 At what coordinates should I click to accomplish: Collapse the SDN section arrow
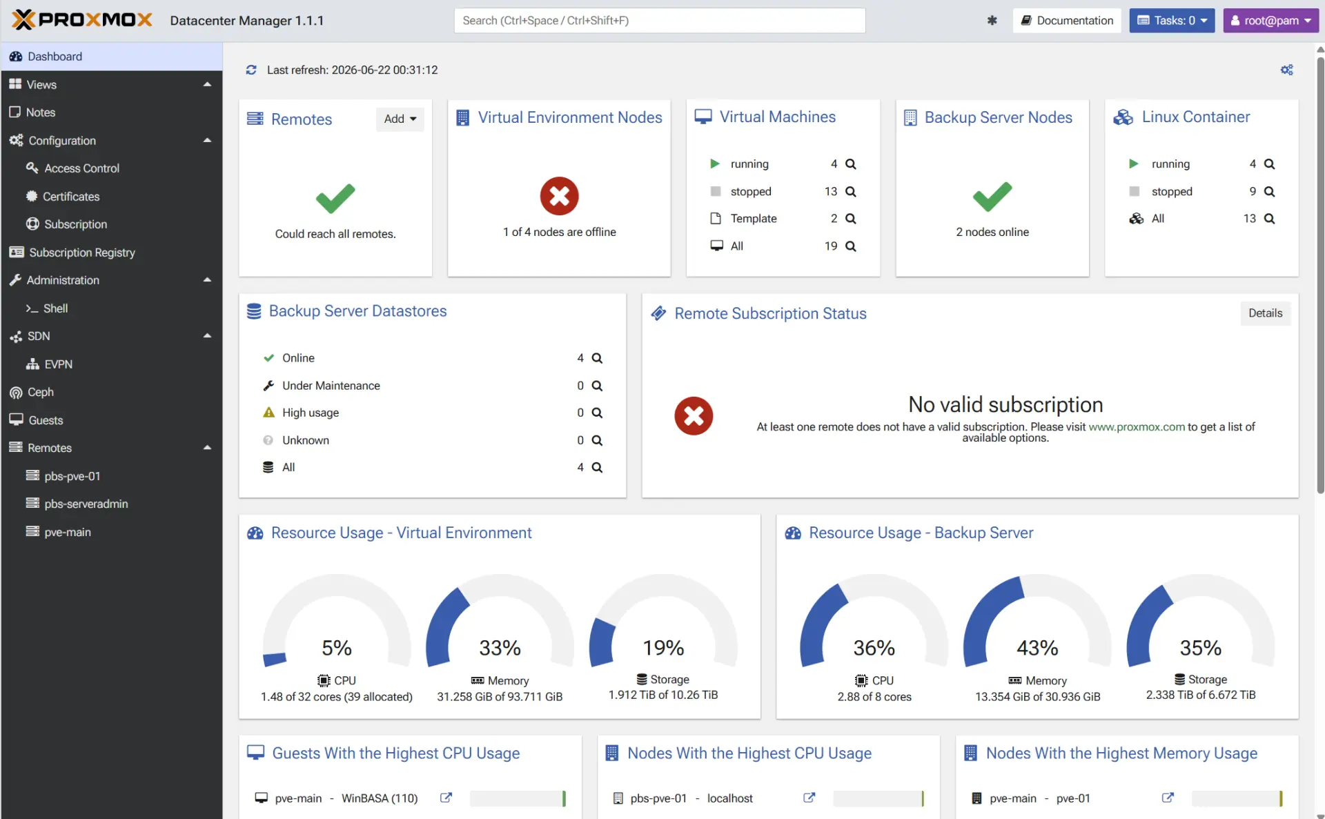coord(207,335)
